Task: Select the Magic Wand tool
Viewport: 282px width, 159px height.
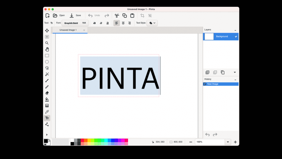Action: tap(47, 74)
